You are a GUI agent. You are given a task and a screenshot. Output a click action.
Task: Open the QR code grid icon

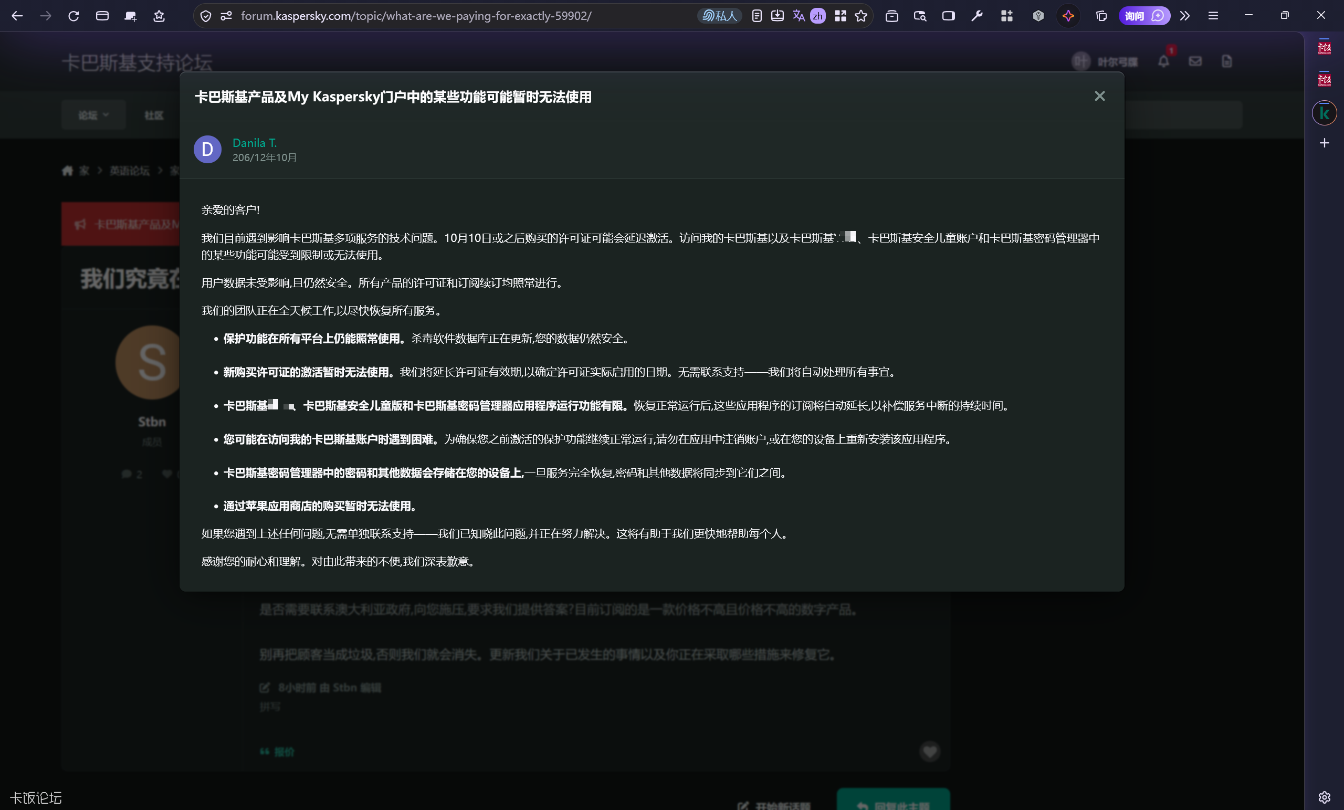pyautogui.click(x=841, y=16)
